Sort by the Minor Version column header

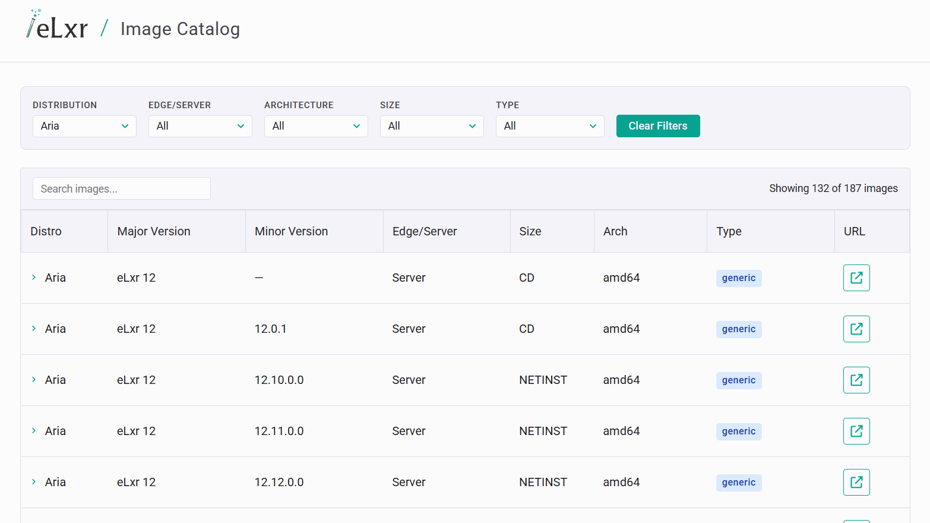(x=314, y=231)
